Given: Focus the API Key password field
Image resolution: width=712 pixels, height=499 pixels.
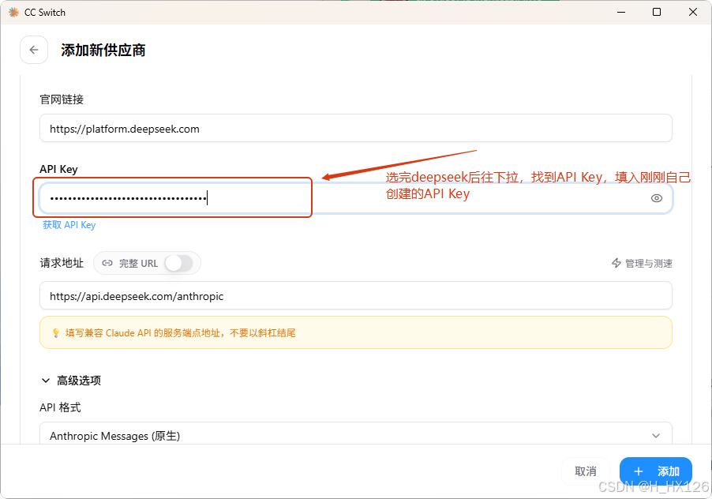Looking at the screenshot, I should pyautogui.click(x=355, y=198).
